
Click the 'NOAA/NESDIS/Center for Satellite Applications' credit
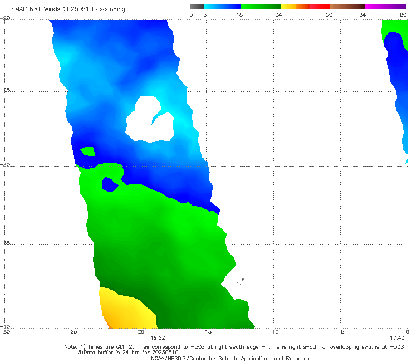(x=230, y=359)
